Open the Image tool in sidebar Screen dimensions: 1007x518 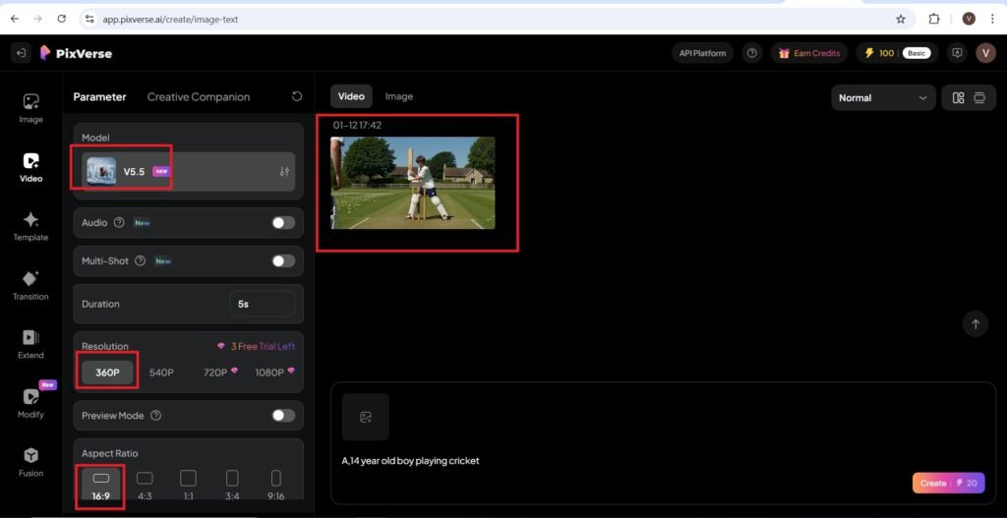[x=30, y=108]
